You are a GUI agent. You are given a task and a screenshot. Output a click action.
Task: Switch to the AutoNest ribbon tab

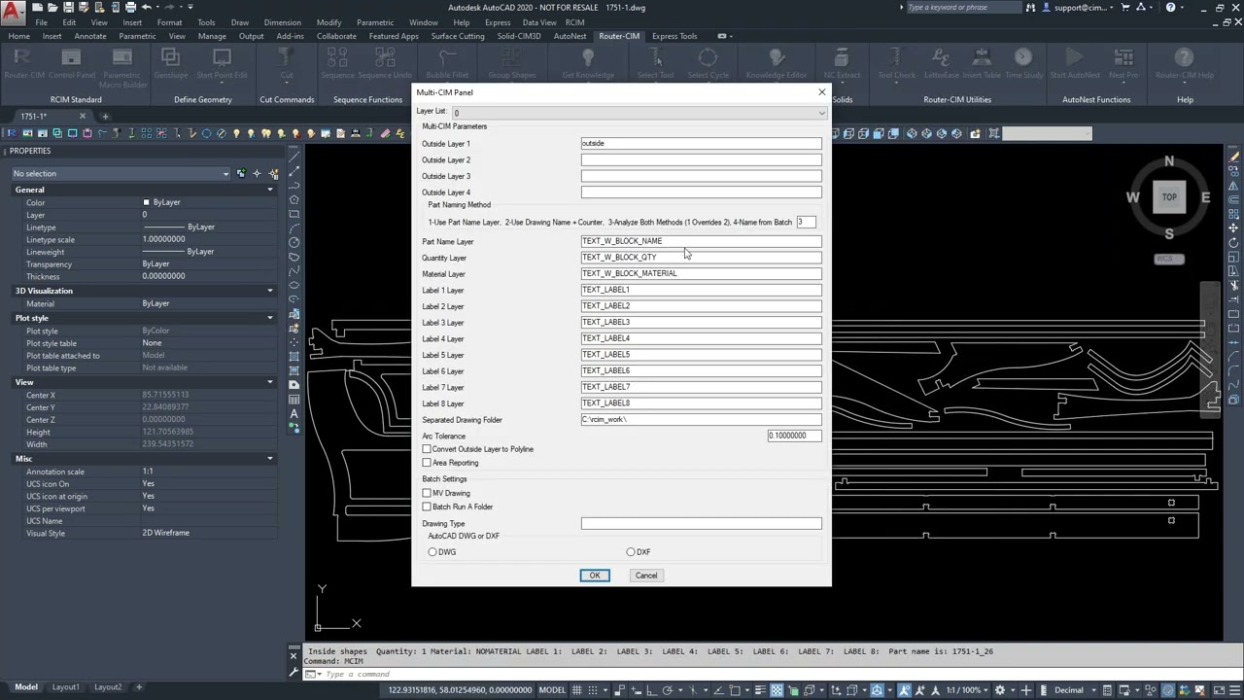pyautogui.click(x=570, y=36)
